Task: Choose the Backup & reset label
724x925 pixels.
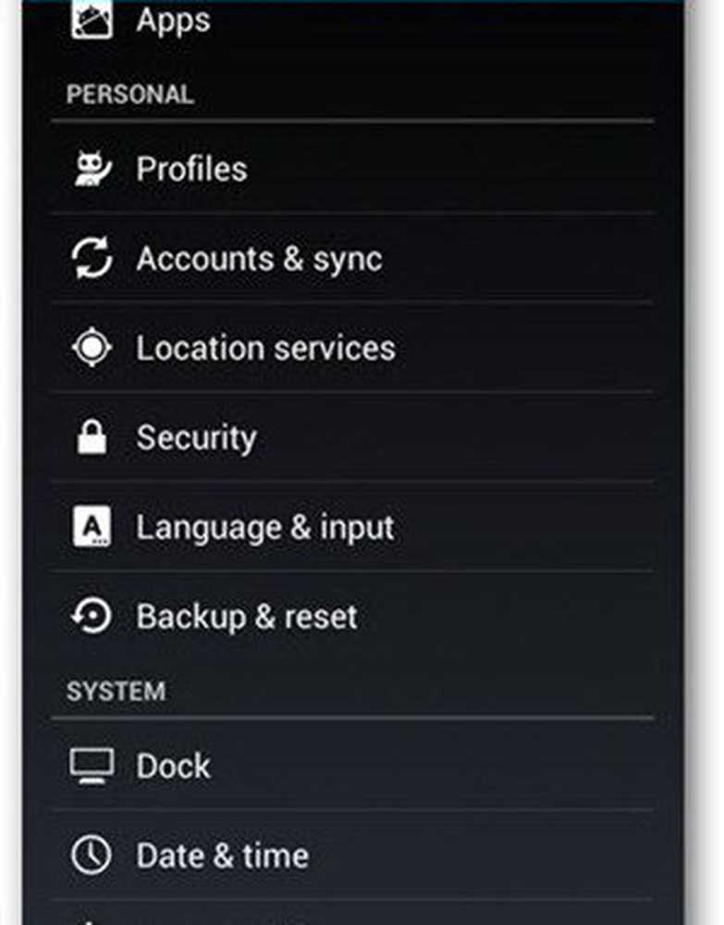Action: (x=246, y=617)
